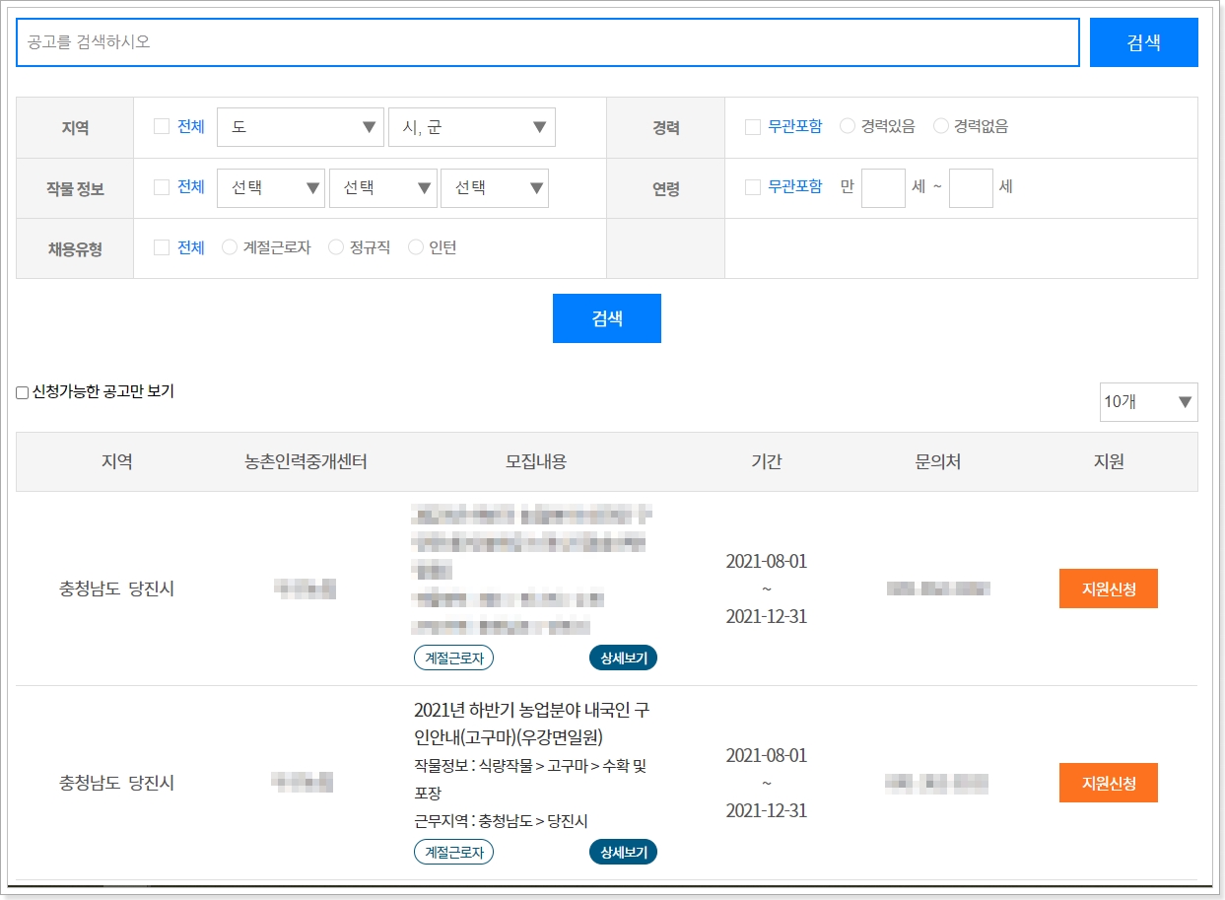Click the 모집내용 column header
1225x900 pixels.
point(536,461)
